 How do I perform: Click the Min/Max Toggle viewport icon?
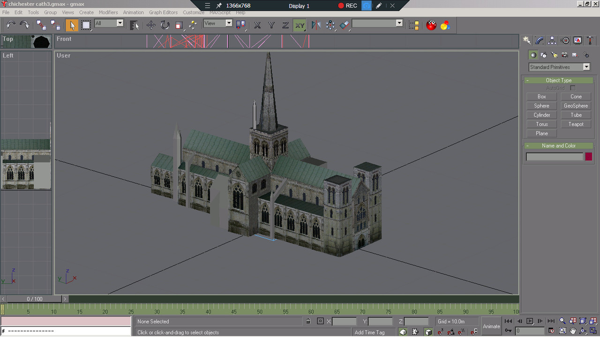(593, 330)
